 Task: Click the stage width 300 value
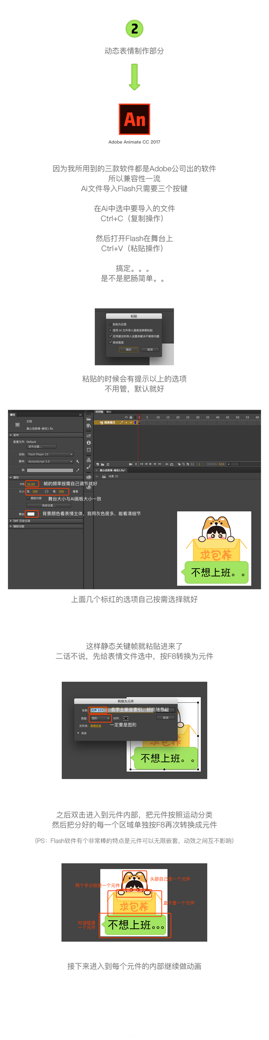(35, 491)
